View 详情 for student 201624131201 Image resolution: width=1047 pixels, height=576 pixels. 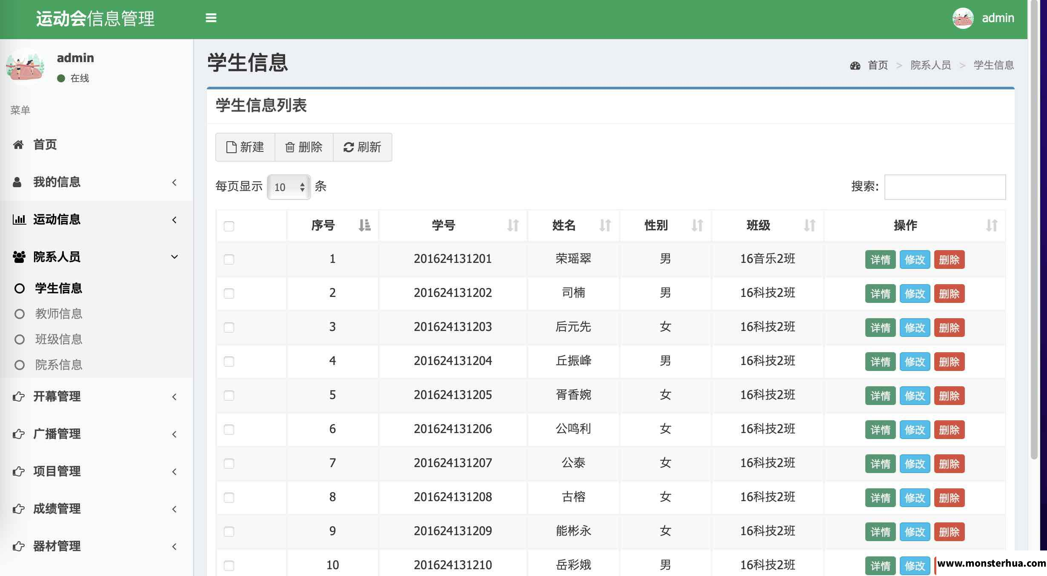click(880, 259)
